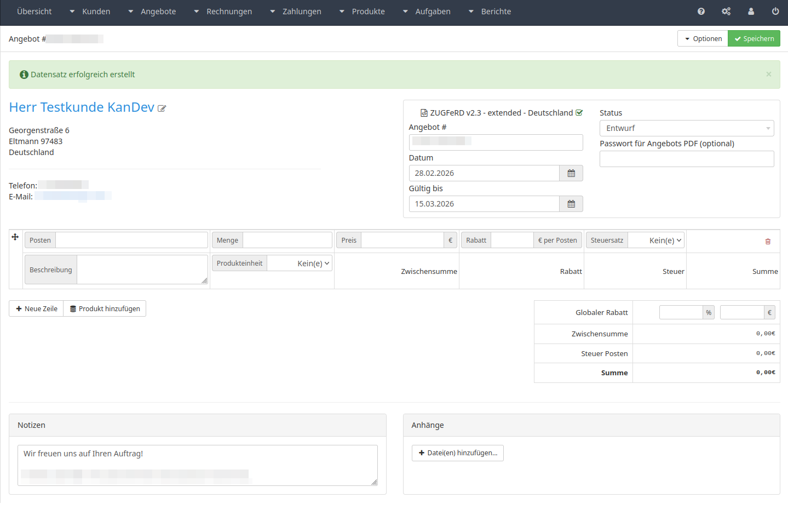The image size is (788, 521).
Task: Open the help question mark icon
Action: pos(701,12)
